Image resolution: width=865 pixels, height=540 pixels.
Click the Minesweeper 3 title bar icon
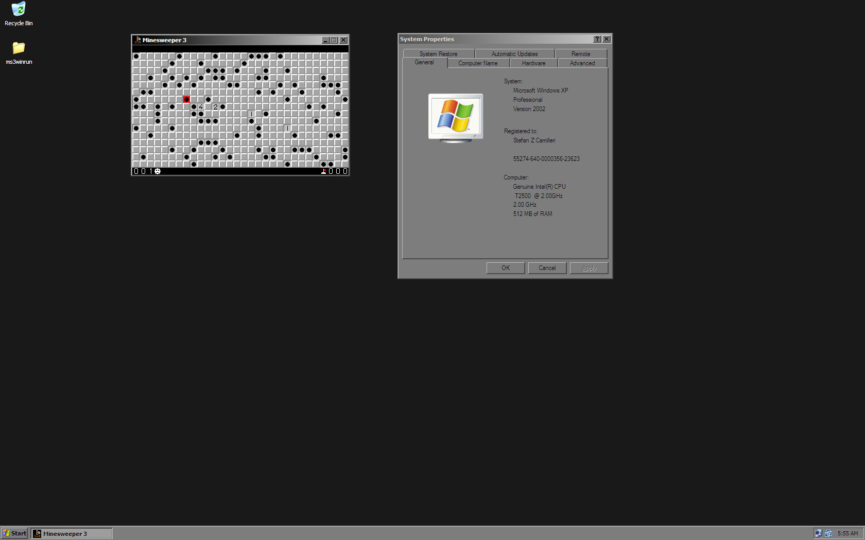coord(138,40)
